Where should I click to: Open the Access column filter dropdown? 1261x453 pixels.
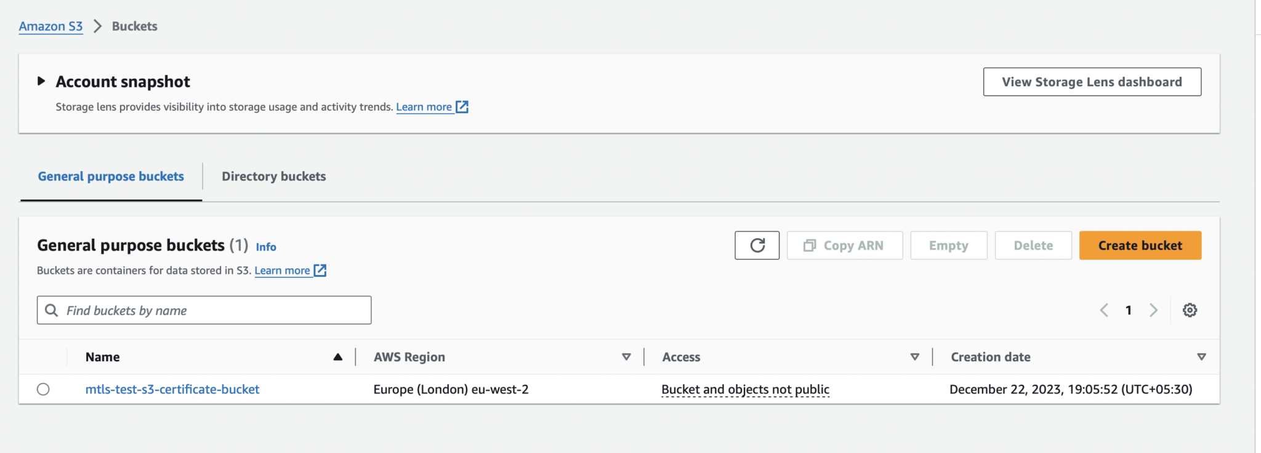tap(914, 356)
